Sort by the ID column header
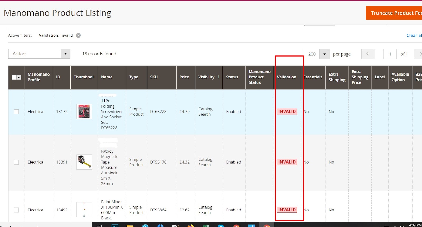Viewport: 422px width, 227px height. [x=62, y=77]
